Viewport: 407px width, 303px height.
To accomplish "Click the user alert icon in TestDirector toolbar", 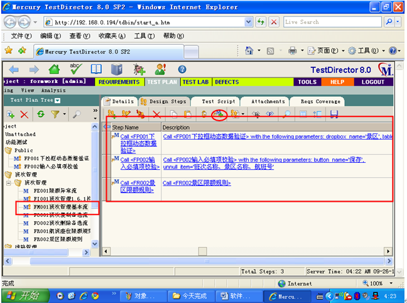I will [x=160, y=69].
